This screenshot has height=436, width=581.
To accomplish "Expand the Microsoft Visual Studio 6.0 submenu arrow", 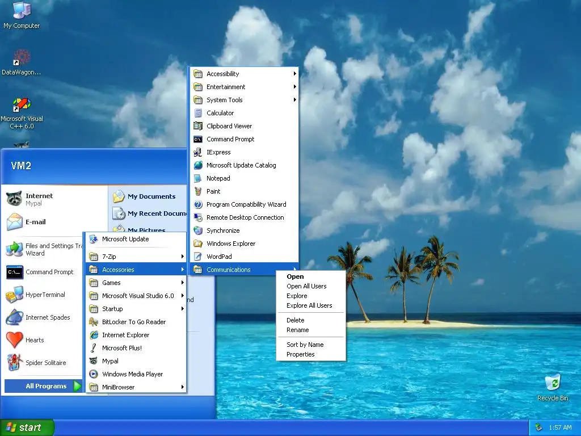I will [x=182, y=295].
